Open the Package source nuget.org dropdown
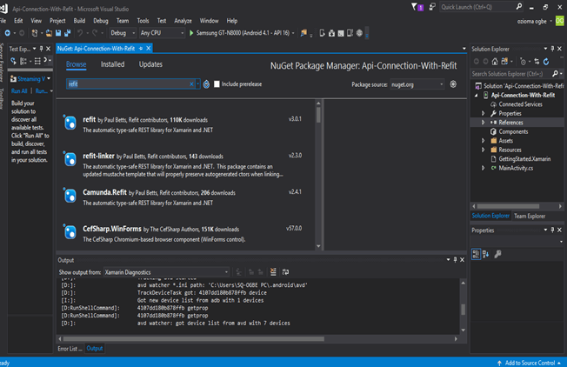The width and height of the screenshot is (567, 367). click(x=417, y=84)
